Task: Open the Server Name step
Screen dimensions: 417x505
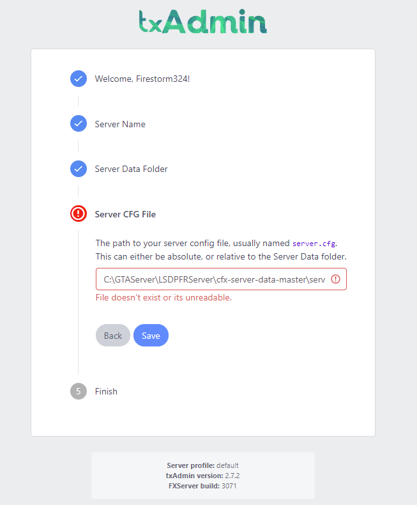Action: (x=120, y=124)
